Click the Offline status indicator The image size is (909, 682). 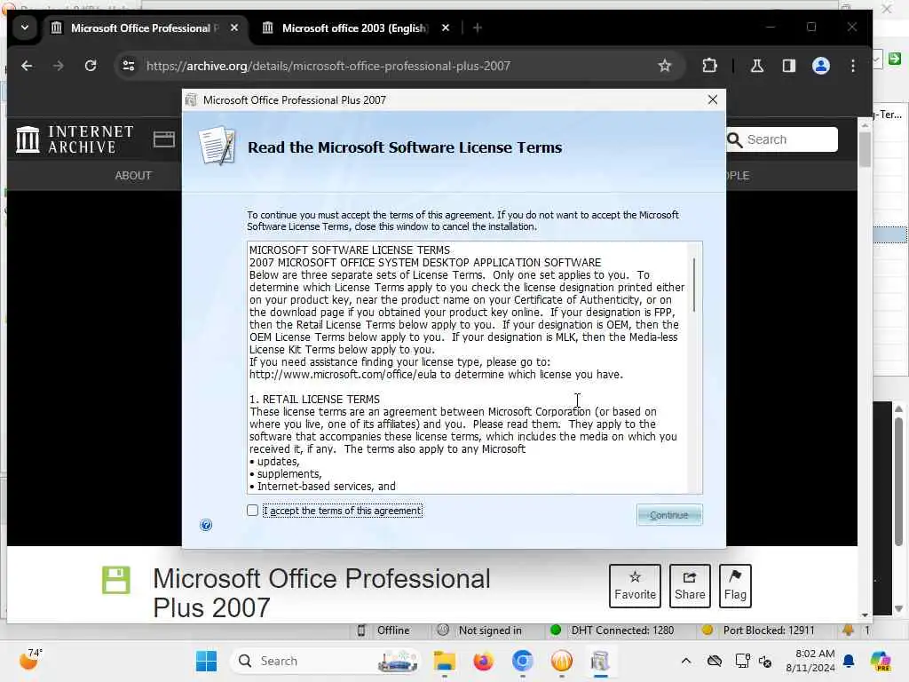(x=383, y=630)
